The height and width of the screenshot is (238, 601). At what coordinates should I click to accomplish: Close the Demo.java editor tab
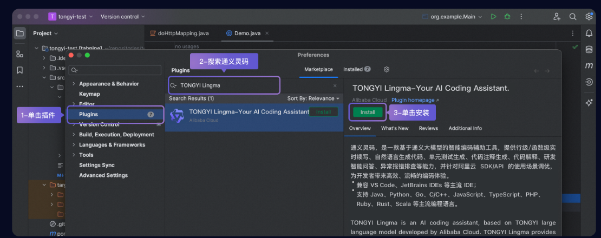coord(267,34)
